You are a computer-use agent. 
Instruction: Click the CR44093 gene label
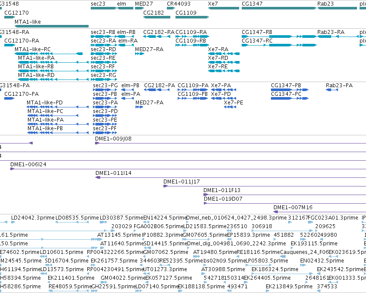[x=178, y=4]
